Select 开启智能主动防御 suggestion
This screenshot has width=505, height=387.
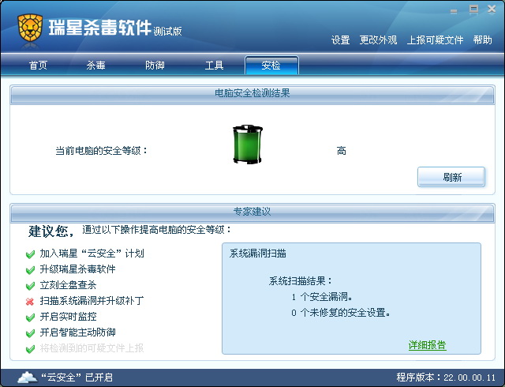click(x=77, y=333)
